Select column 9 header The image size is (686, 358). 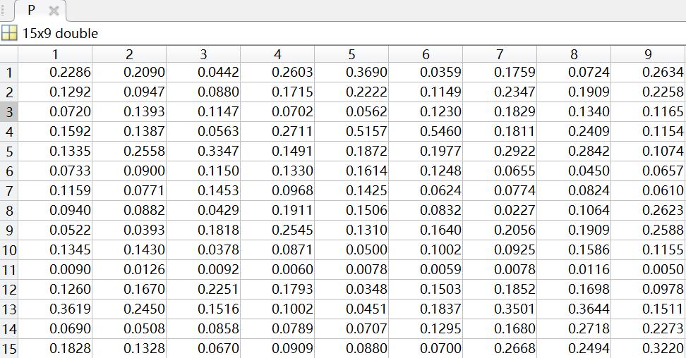click(x=648, y=54)
